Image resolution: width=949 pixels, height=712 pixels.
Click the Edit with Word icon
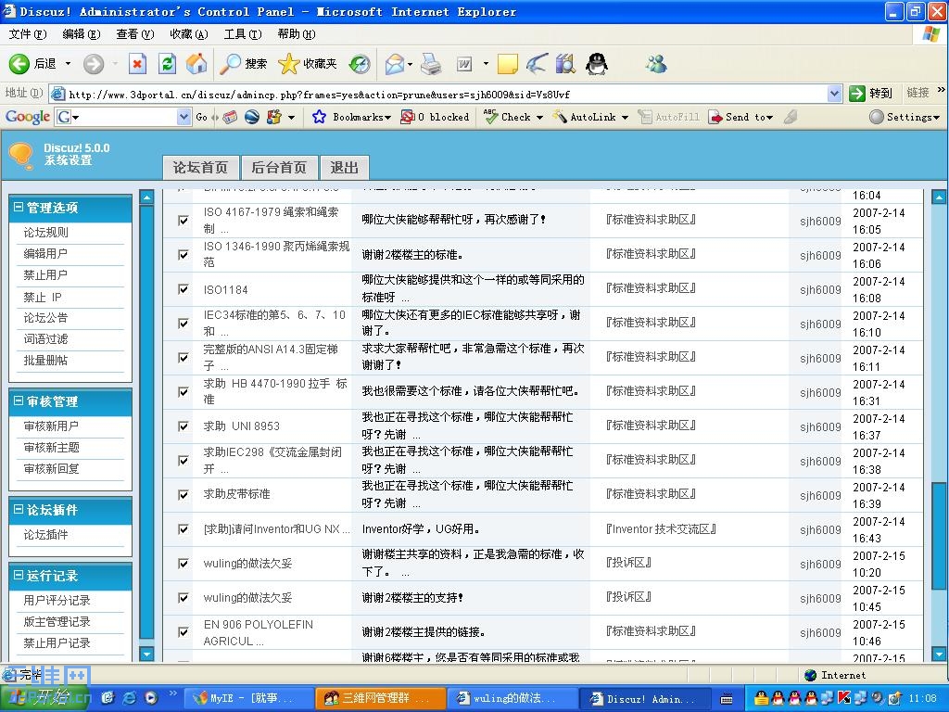coord(464,64)
